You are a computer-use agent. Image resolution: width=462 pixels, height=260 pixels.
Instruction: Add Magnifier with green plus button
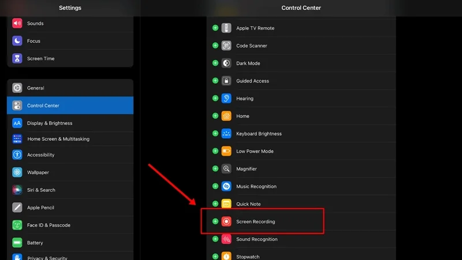pyautogui.click(x=215, y=169)
